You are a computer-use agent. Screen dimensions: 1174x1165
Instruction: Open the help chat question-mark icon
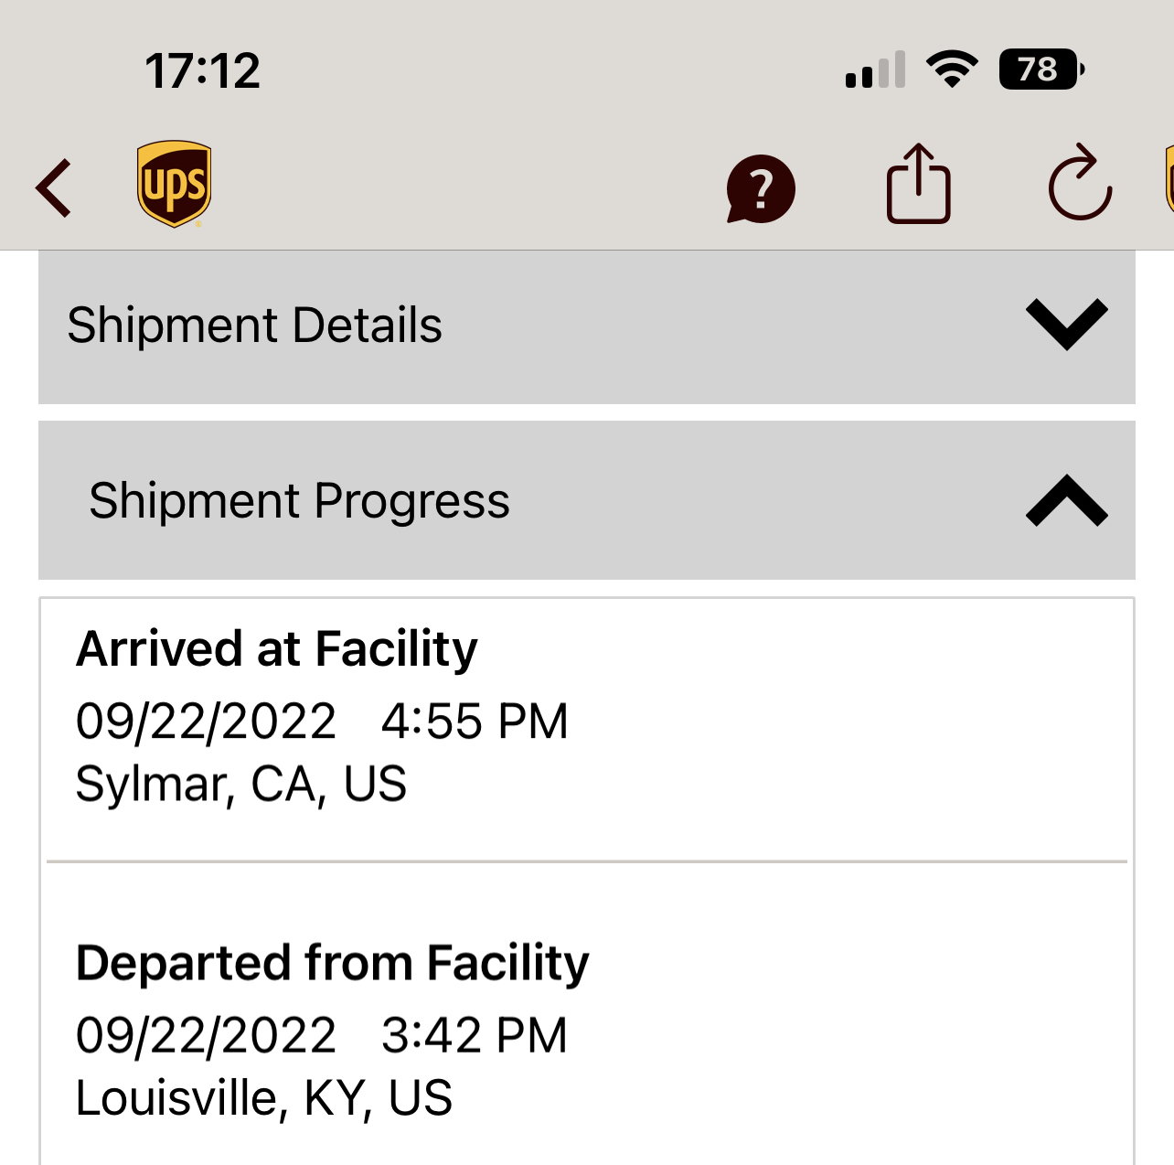761,189
